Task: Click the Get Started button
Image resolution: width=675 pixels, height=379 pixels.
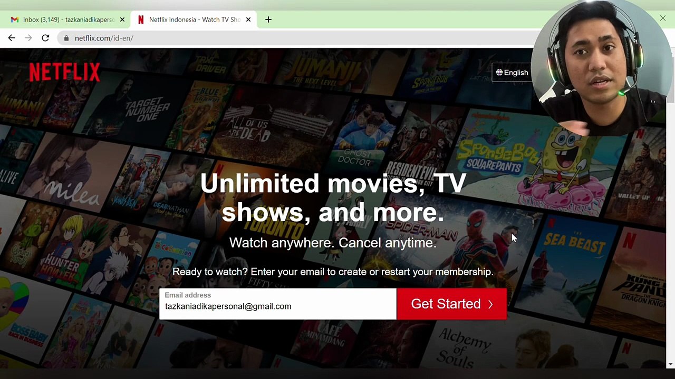Action: tap(452, 304)
